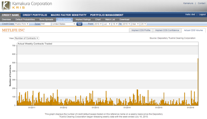Click the 700 y-axis value
Screen dimensions: 207x119
(x=14, y=46)
